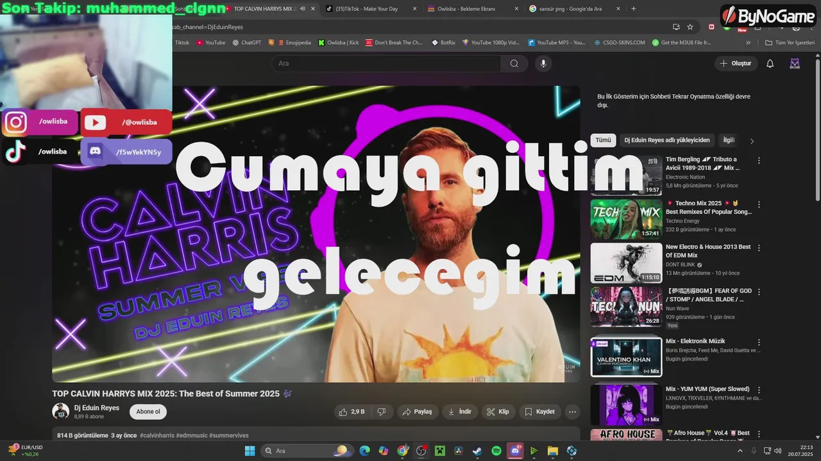Dislike the video with the thumbs-down icon
The height and width of the screenshot is (461, 821).
[382, 412]
